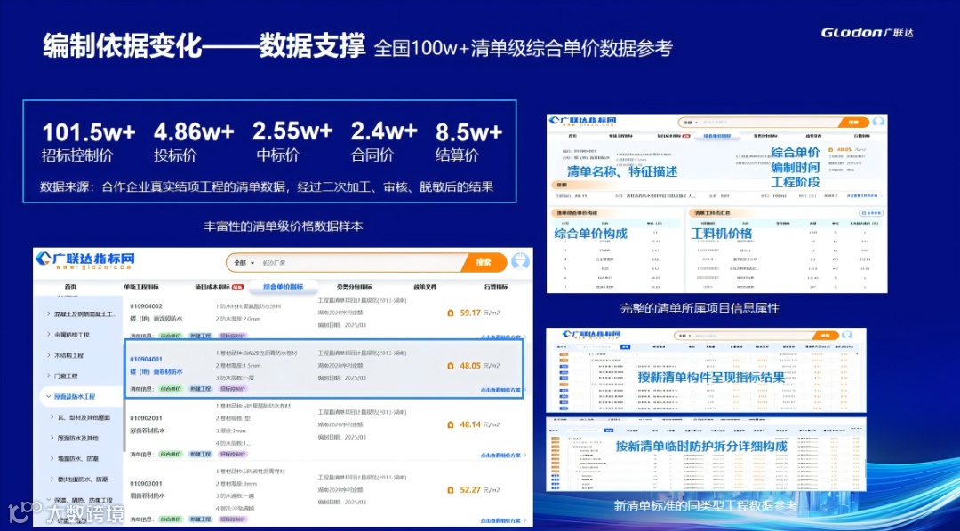This screenshot has height=531, width=960.
Task: Open the user avatar in the detail window
Action: [x=878, y=122]
